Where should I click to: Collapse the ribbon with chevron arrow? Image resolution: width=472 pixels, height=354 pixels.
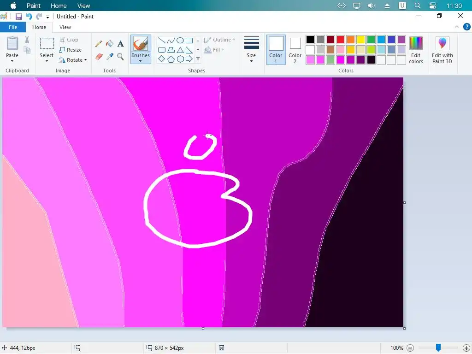[x=457, y=27]
